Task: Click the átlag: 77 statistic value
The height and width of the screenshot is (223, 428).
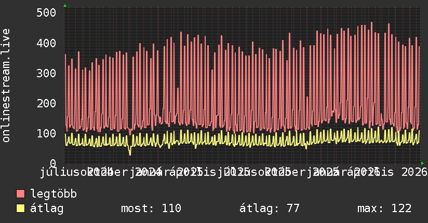Action: pyautogui.click(x=270, y=208)
